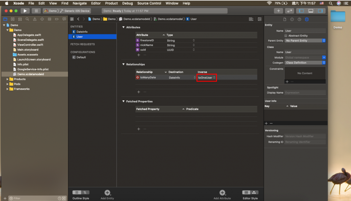Open toOneUser inverse popup

click(206, 78)
